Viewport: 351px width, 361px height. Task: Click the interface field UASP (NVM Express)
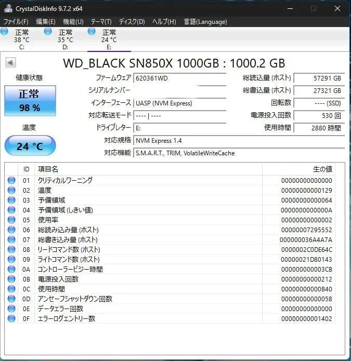pyautogui.click(x=180, y=103)
